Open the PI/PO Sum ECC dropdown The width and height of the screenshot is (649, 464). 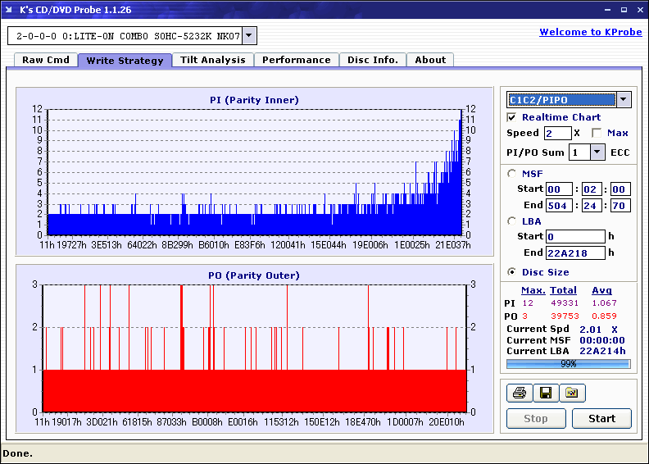coord(597,152)
